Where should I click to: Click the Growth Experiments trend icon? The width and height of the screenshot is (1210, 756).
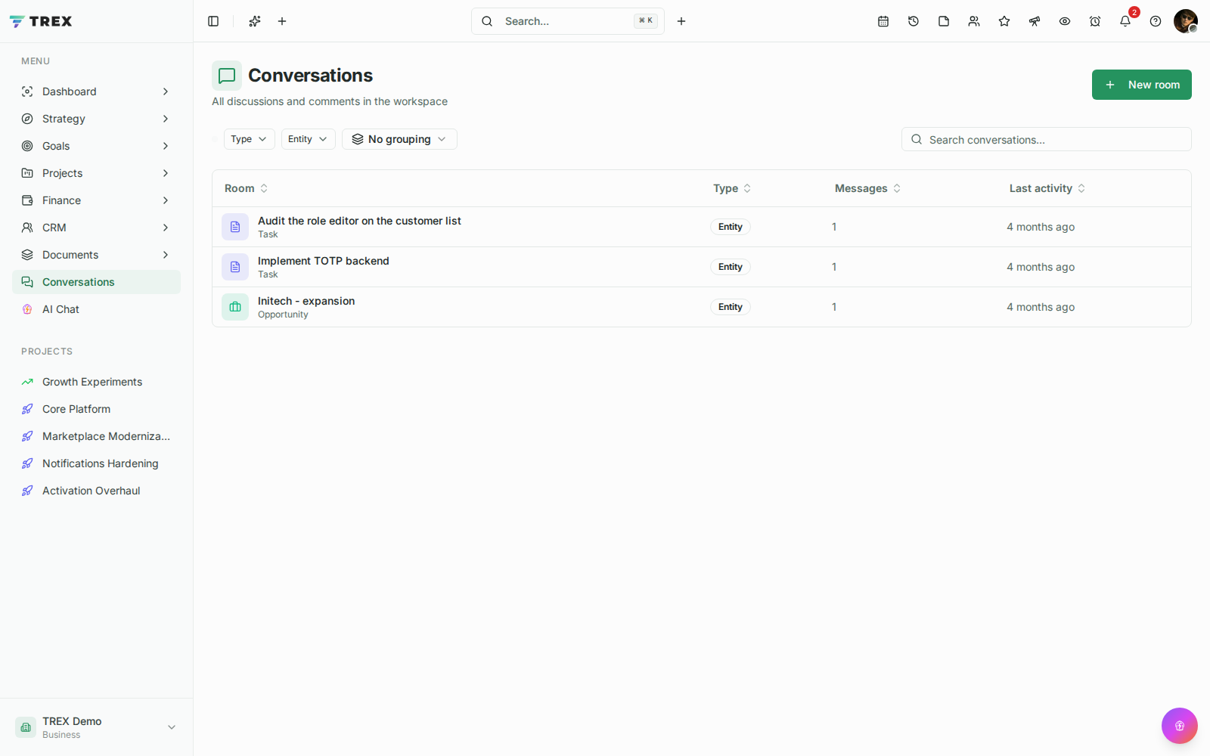(27, 382)
